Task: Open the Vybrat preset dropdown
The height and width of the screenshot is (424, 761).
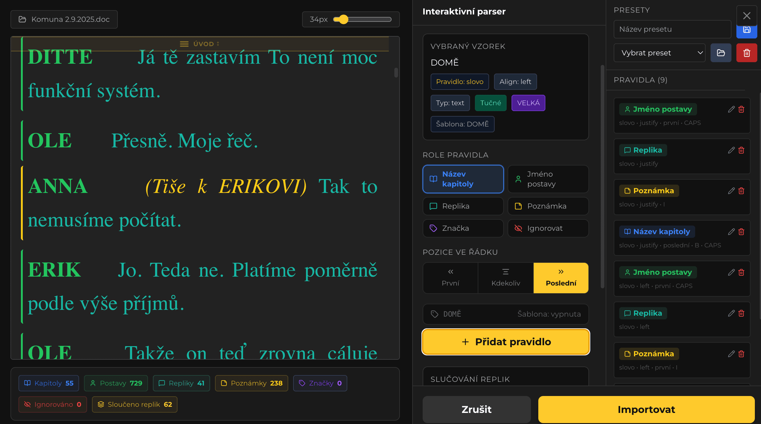Action: pyautogui.click(x=659, y=53)
